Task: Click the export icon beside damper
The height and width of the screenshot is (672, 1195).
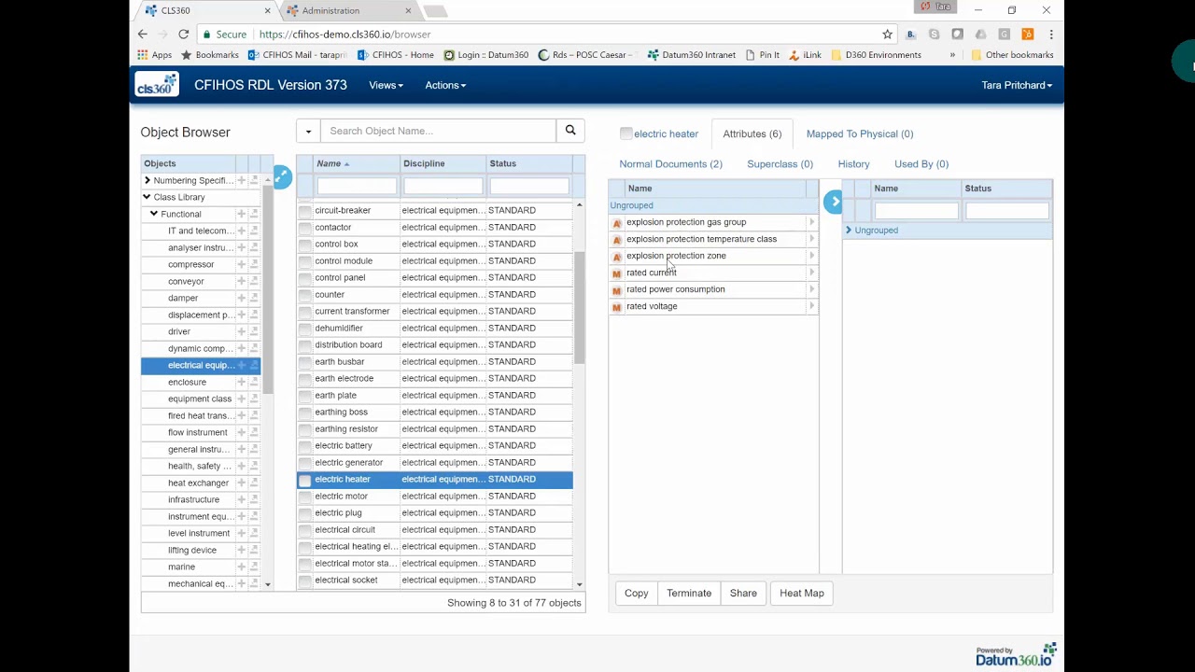Action: click(254, 298)
